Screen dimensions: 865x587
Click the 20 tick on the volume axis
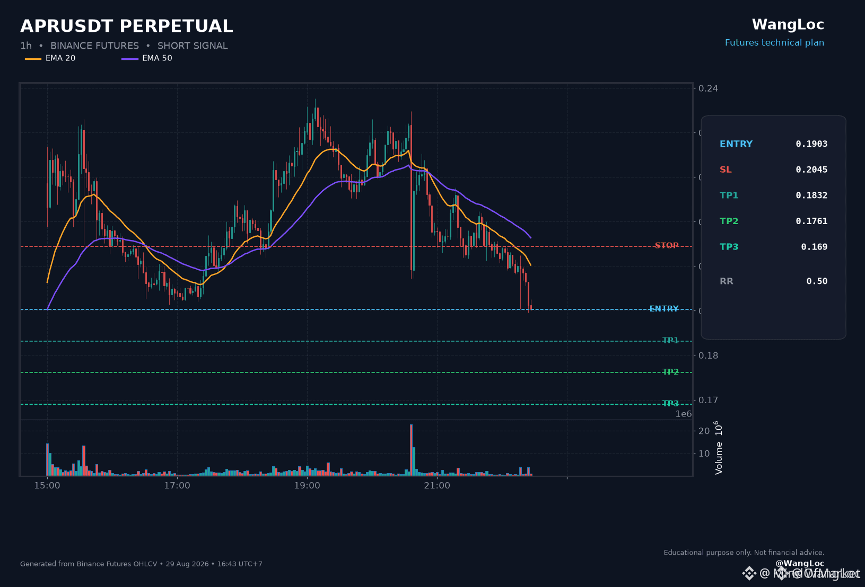704,431
